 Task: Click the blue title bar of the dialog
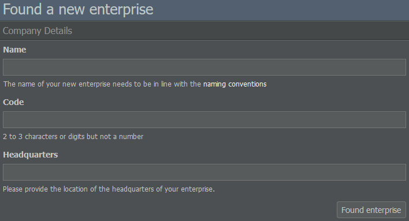(x=204, y=10)
